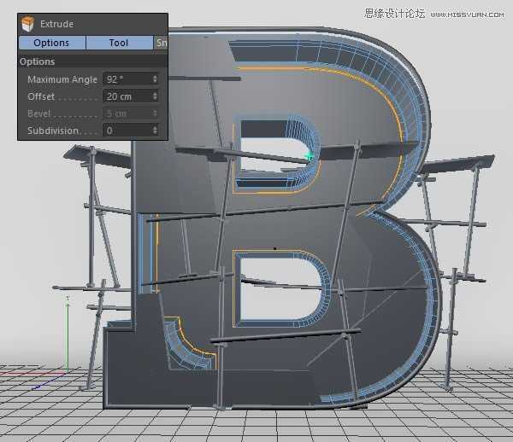Click the Extrude panel title text
The image size is (513, 442).
pos(57,25)
